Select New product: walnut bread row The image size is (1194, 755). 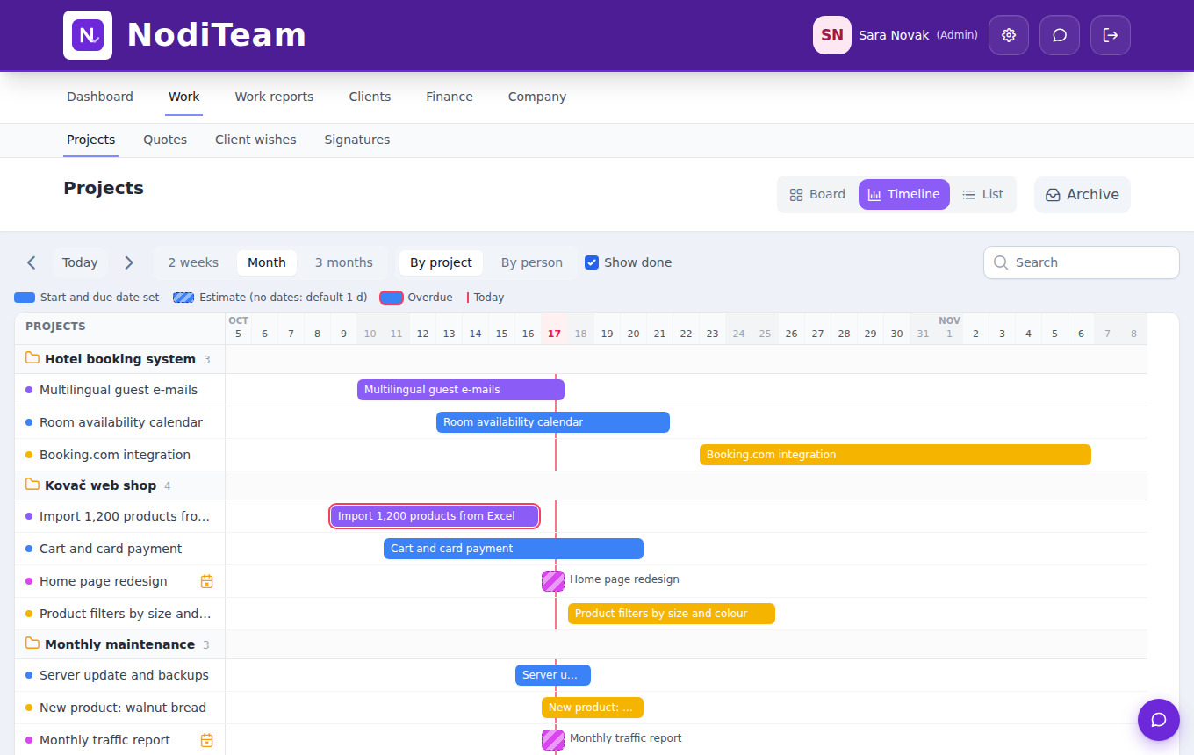[120, 708]
